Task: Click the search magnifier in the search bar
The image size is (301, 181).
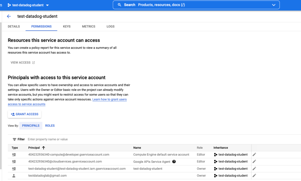Action: (x=119, y=5)
